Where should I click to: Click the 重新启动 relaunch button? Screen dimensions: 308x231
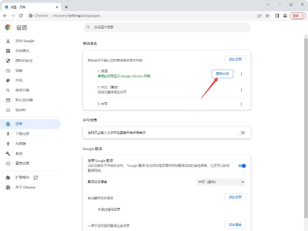click(223, 74)
